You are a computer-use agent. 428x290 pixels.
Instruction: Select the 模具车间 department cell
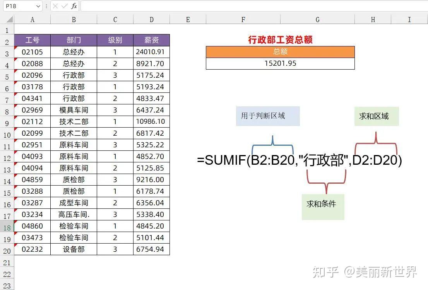(x=74, y=110)
